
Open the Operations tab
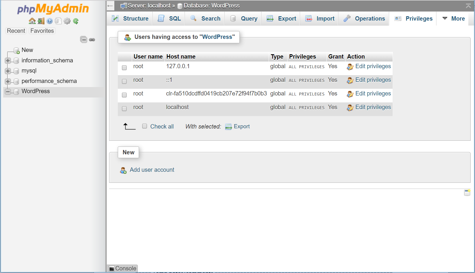pyautogui.click(x=364, y=19)
